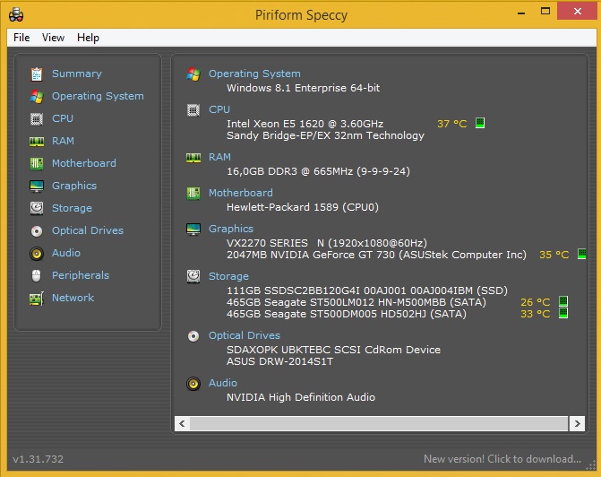Click New version download link
This screenshot has height=477, width=601.
(x=502, y=459)
